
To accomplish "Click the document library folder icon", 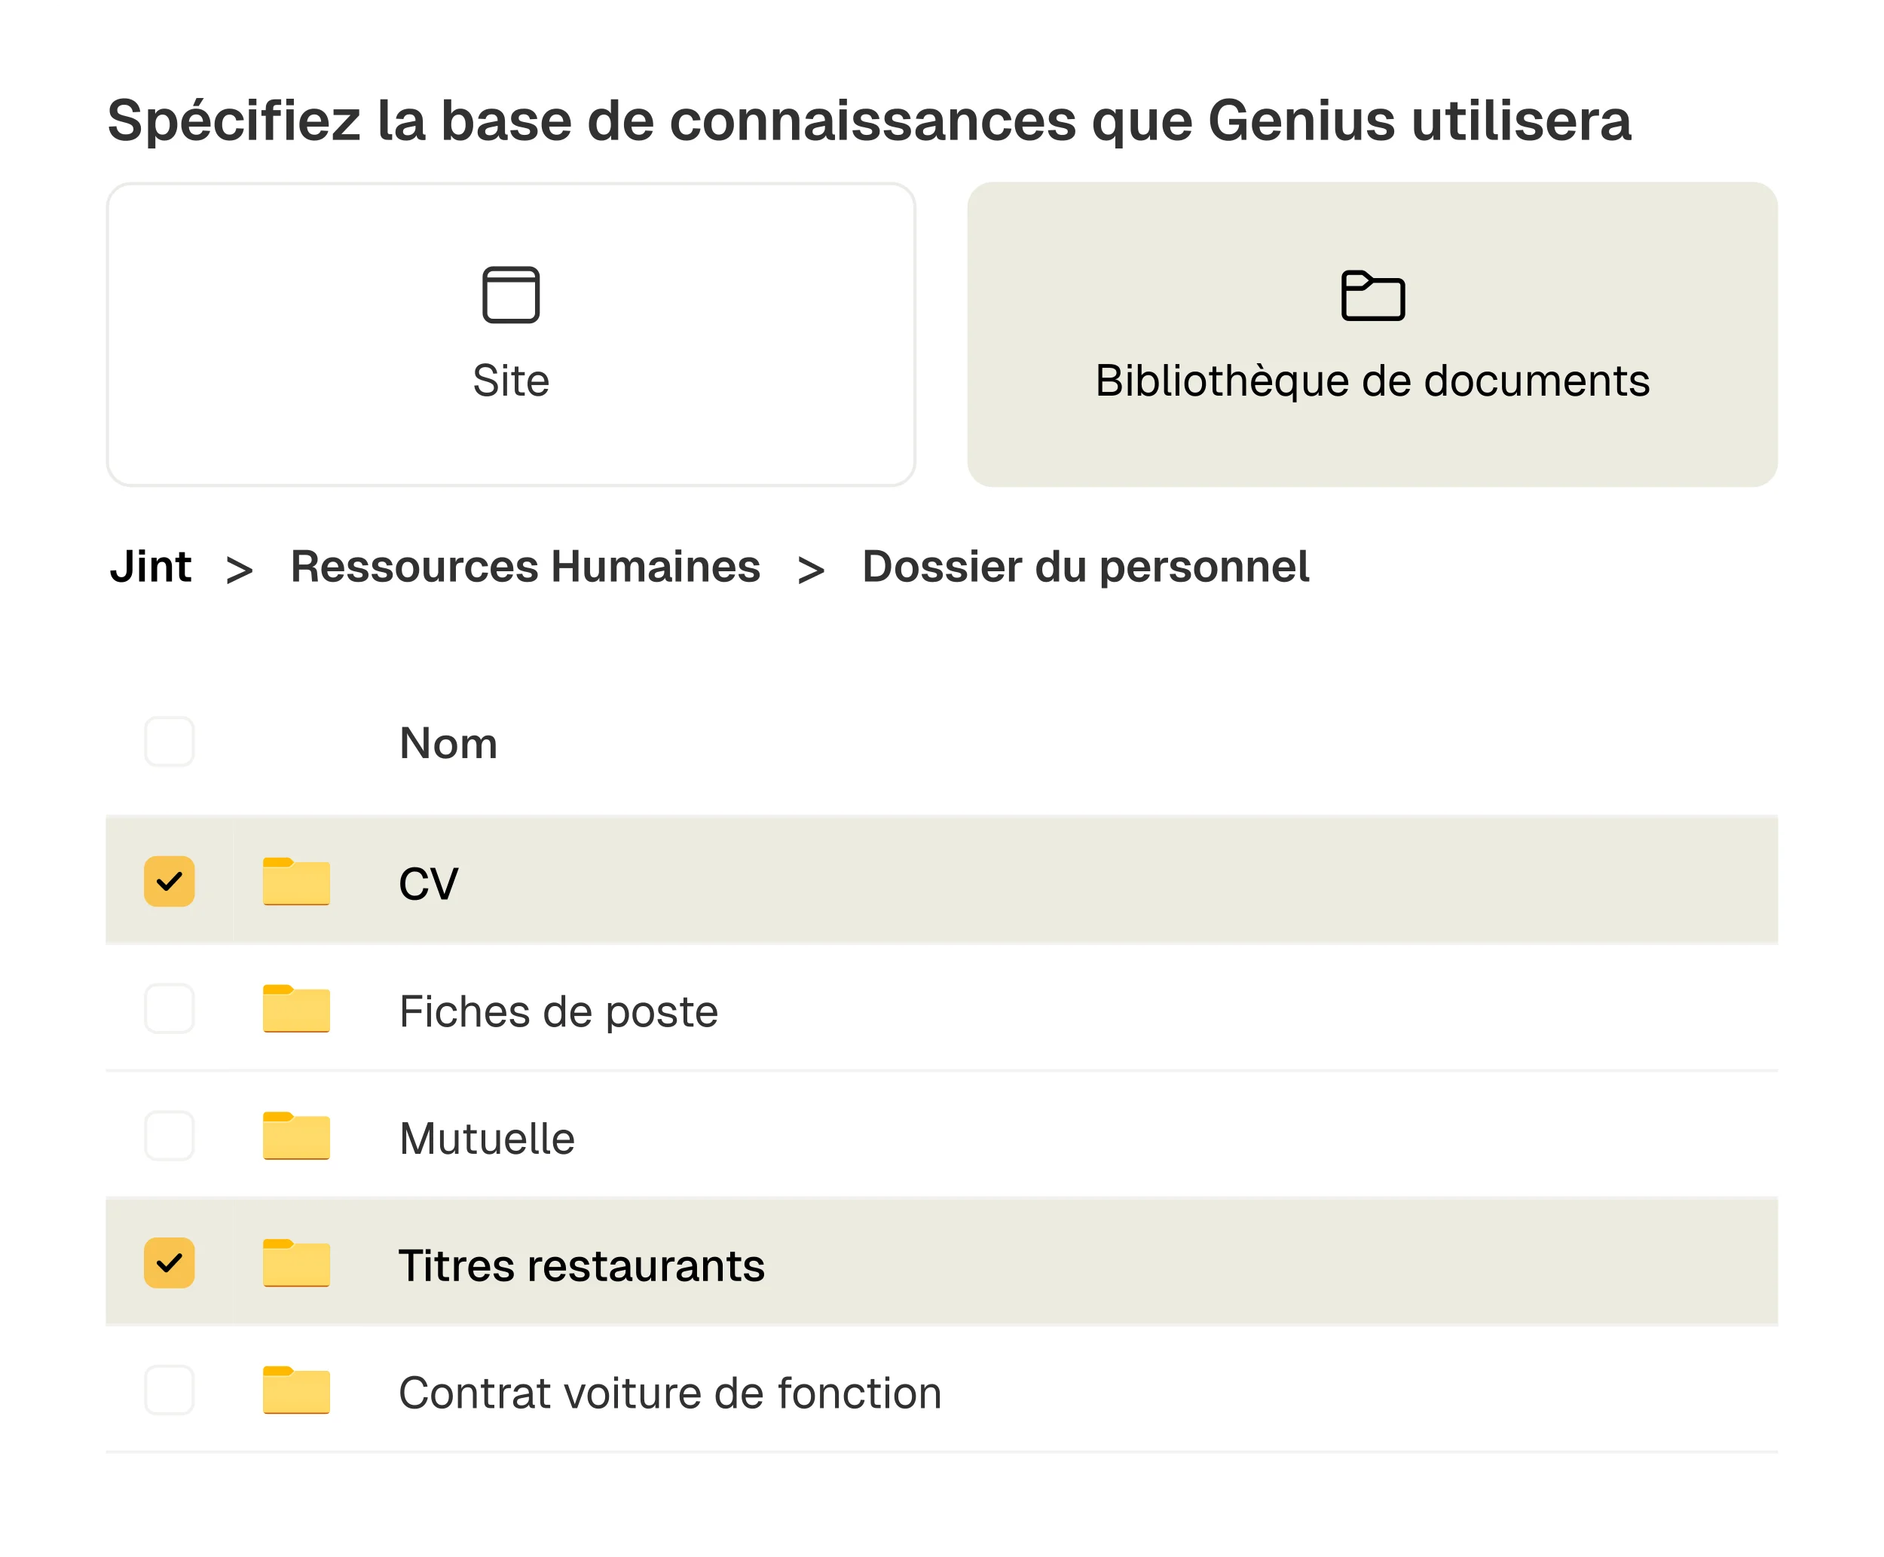I will (x=1372, y=295).
